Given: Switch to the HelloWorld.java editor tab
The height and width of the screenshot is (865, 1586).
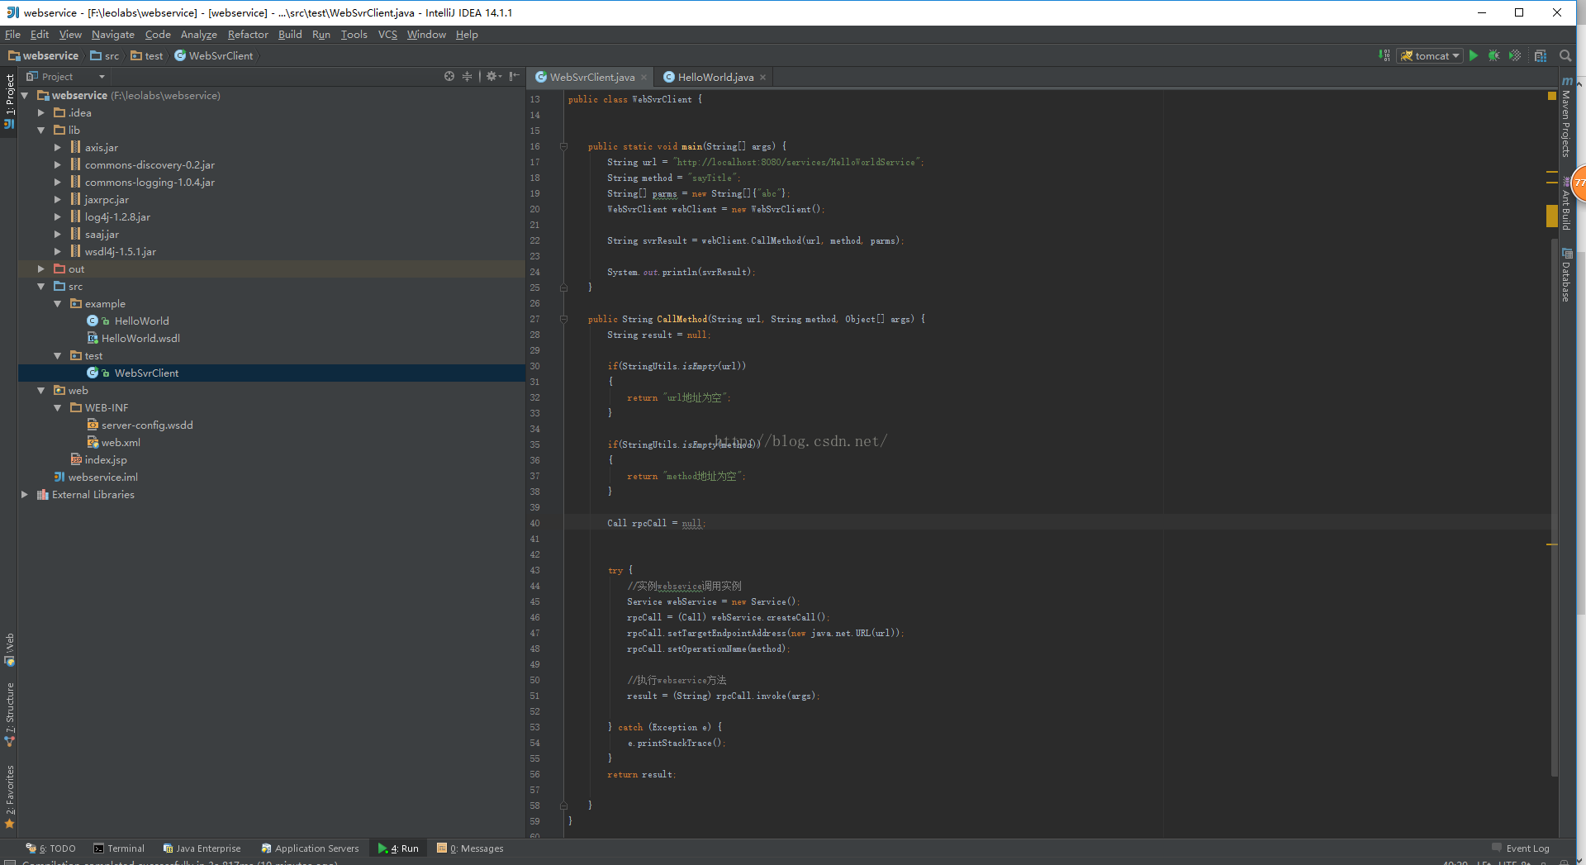Looking at the screenshot, I should (715, 78).
